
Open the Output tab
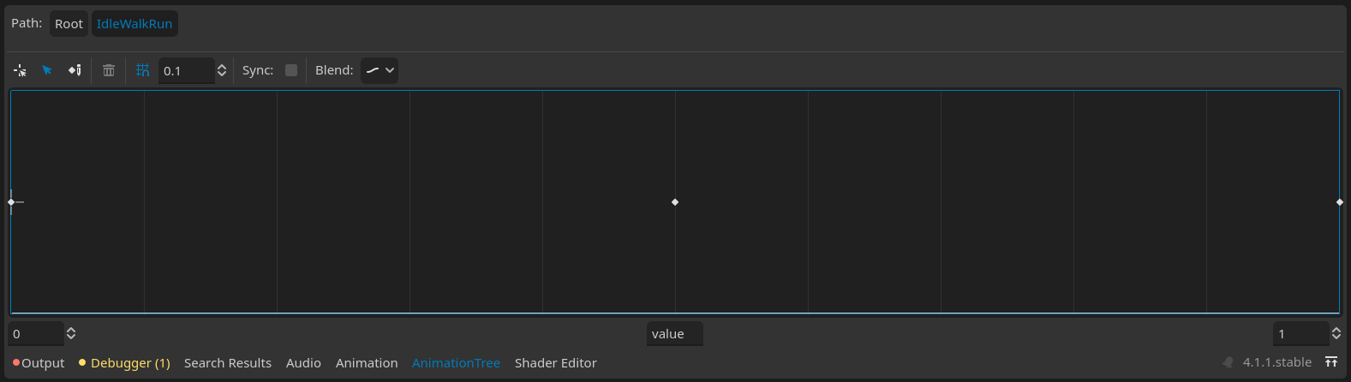click(x=39, y=363)
